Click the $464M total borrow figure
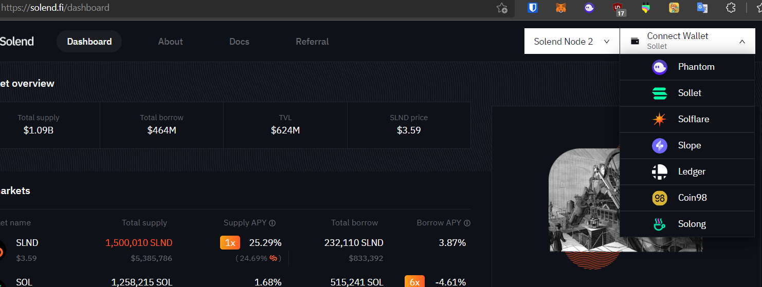This screenshot has height=287, width=762. (162, 130)
